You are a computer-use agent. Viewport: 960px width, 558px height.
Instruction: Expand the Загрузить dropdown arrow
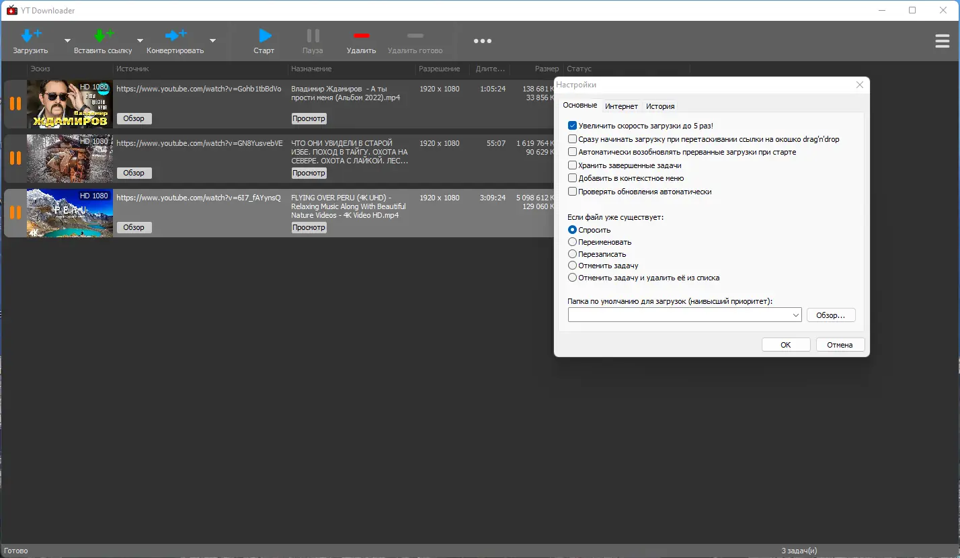(67, 40)
